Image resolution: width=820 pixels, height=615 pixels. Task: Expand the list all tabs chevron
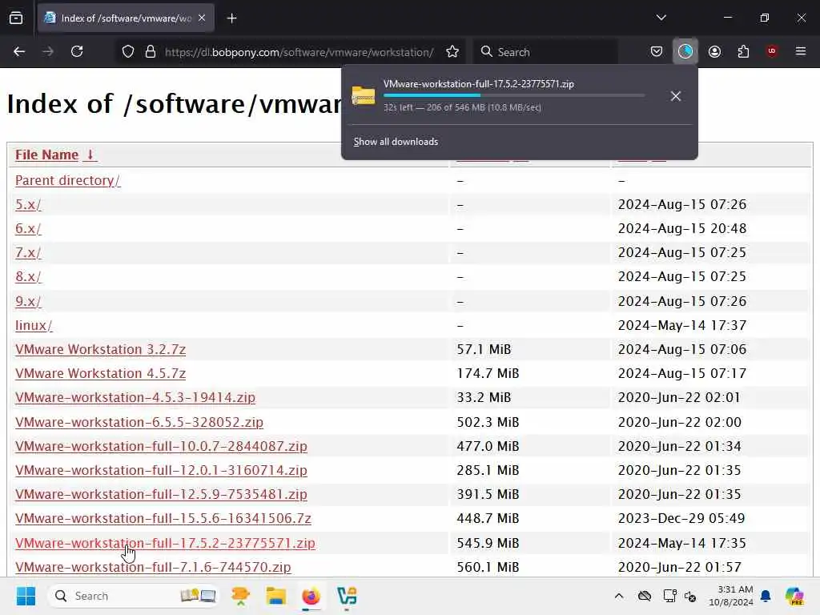coord(661,18)
